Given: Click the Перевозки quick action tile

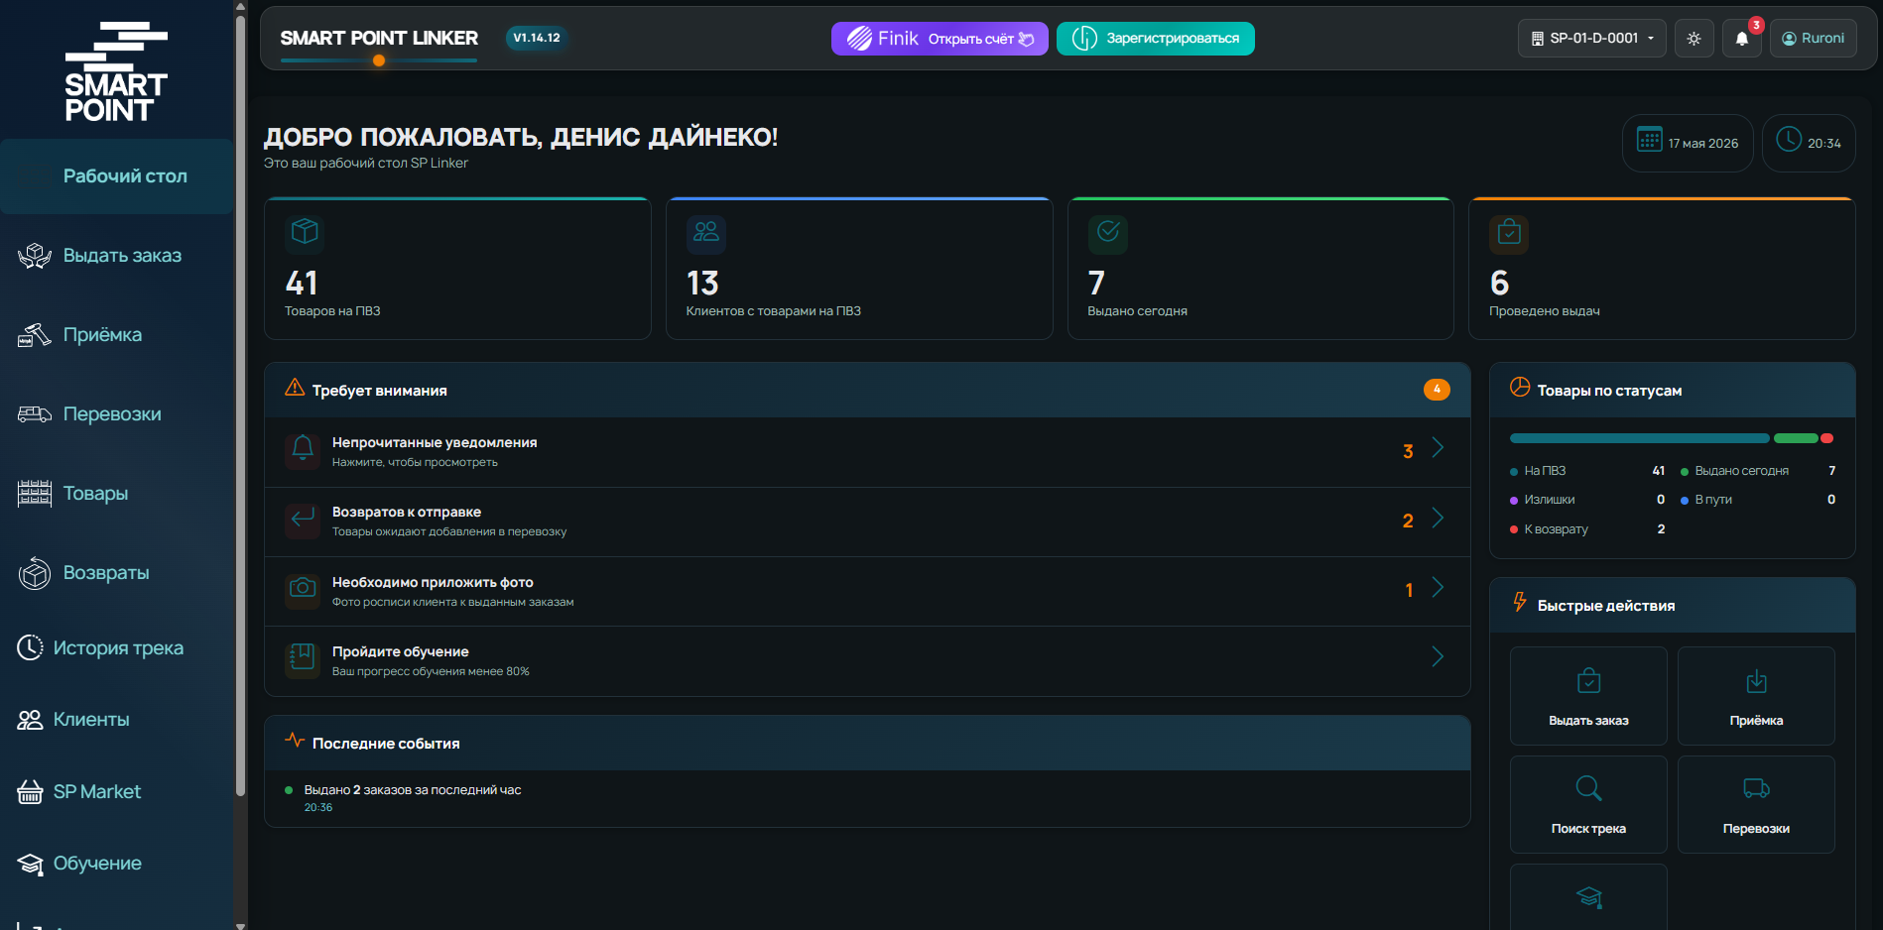Looking at the screenshot, I should 1756,804.
